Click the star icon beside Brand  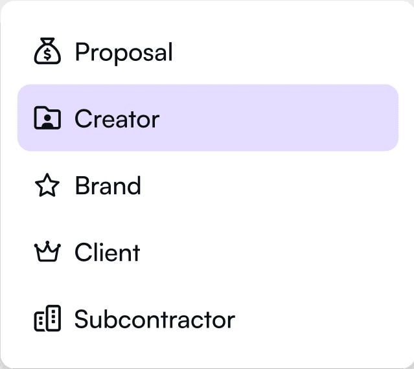pyautogui.click(x=47, y=185)
